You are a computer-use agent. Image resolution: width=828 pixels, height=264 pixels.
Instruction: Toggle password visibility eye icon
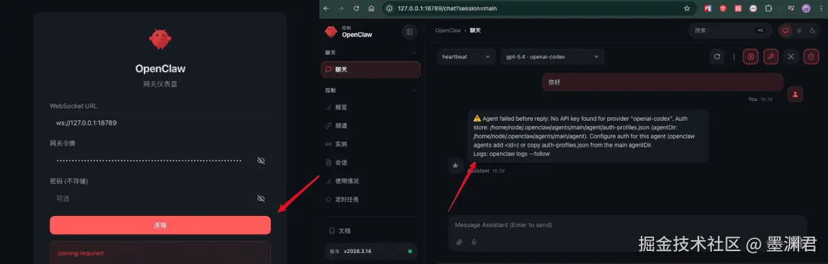coord(261,198)
